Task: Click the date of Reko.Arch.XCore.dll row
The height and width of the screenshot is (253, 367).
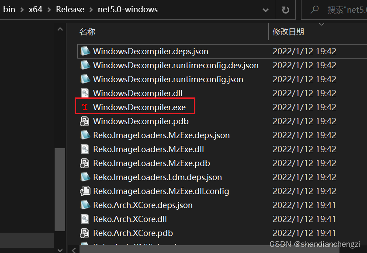Action: point(304,219)
